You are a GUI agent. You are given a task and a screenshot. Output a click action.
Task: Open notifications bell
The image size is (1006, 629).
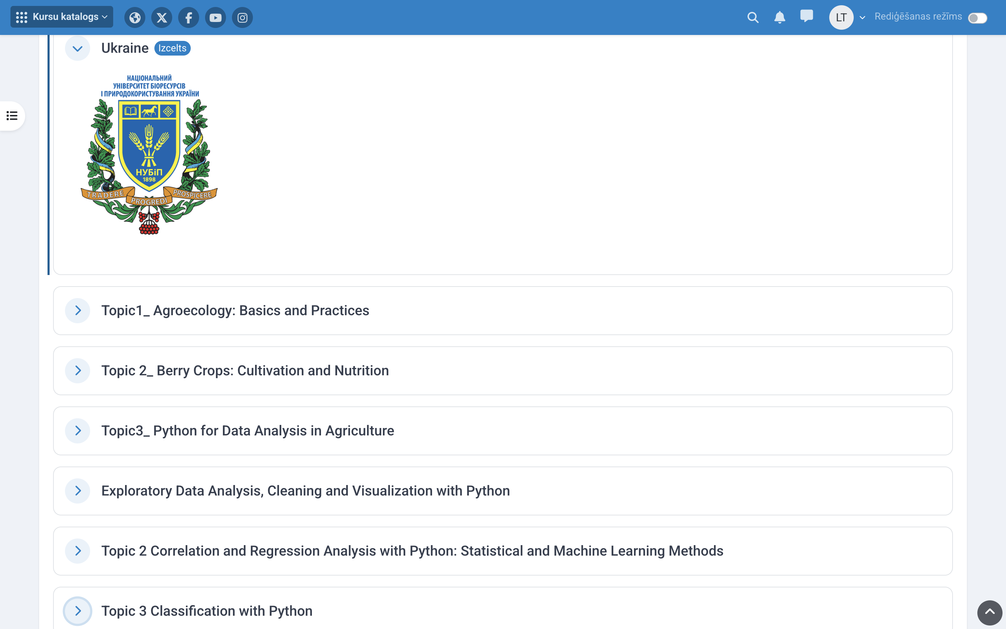779,17
